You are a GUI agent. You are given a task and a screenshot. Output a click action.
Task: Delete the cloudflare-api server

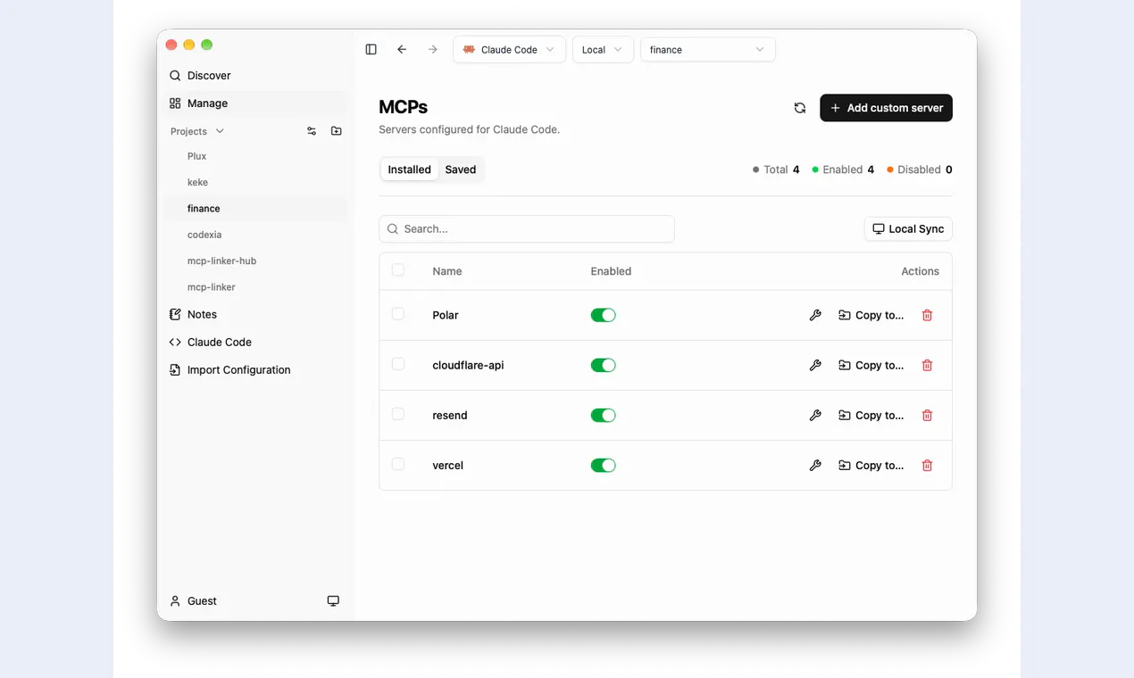pos(927,365)
